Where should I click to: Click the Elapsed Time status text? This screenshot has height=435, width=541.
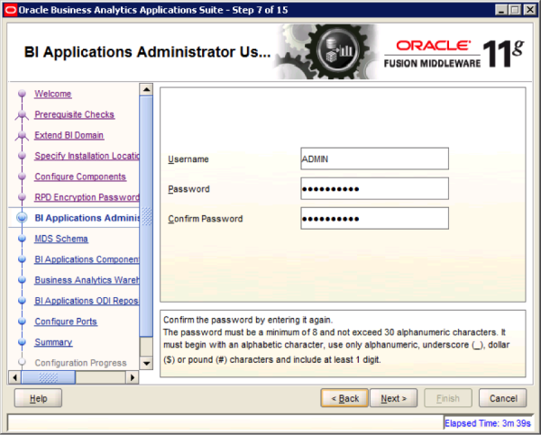pyautogui.click(x=487, y=423)
